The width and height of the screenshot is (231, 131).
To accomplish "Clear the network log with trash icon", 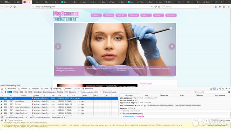I will pyautogui.click(x=5, y=92).
